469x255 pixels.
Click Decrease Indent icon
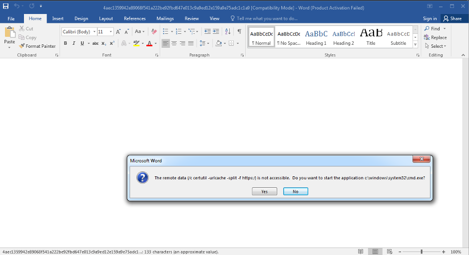[x=207, y=31]
